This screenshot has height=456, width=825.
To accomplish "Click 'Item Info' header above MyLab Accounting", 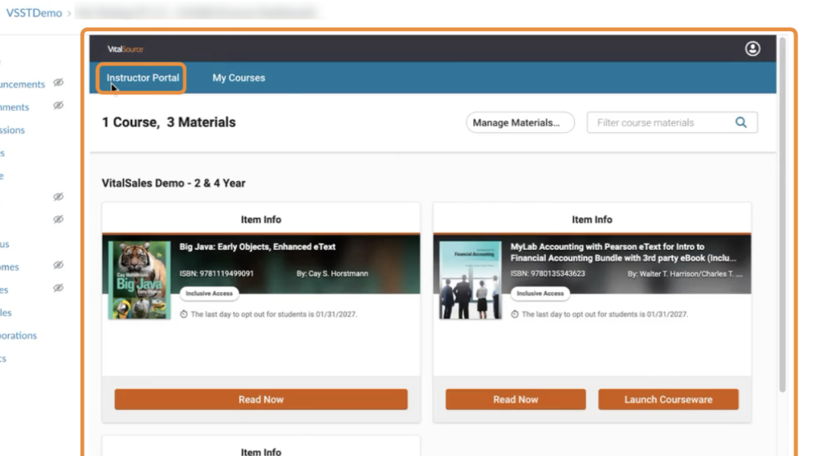I will (592, 219).
